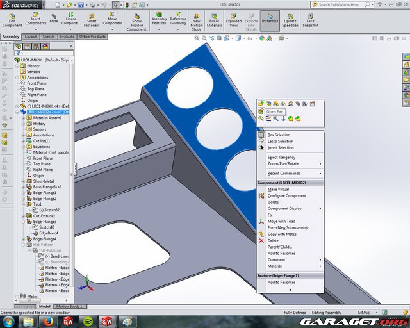Click the Take Snapshot tool
This screenshot has width=410, height=328.
(x=310, y=20)
